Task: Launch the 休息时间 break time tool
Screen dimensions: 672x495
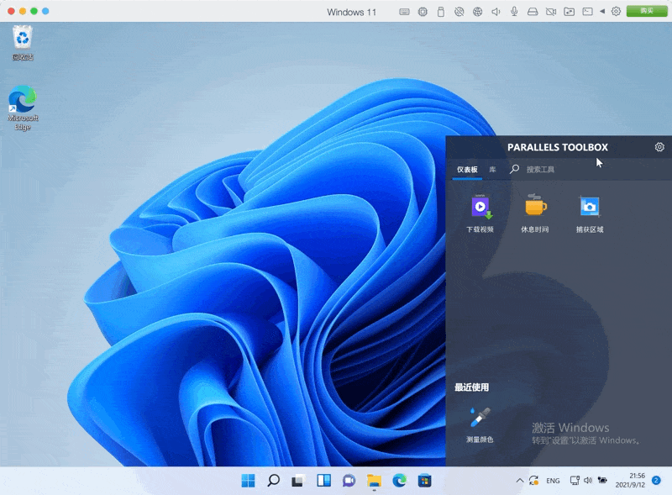Action: [535, 213]
